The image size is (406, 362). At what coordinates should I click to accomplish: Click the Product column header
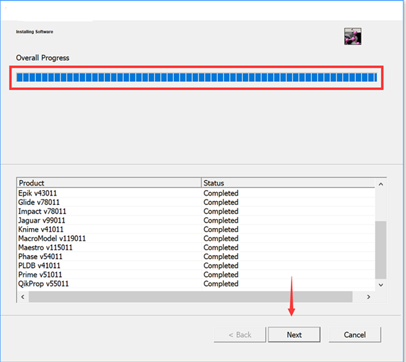pyautogui.click(x=109, y=183)
